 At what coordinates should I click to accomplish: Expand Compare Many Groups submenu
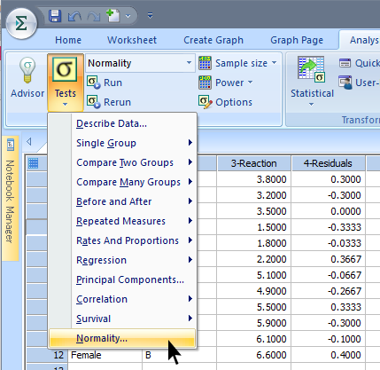122,182
